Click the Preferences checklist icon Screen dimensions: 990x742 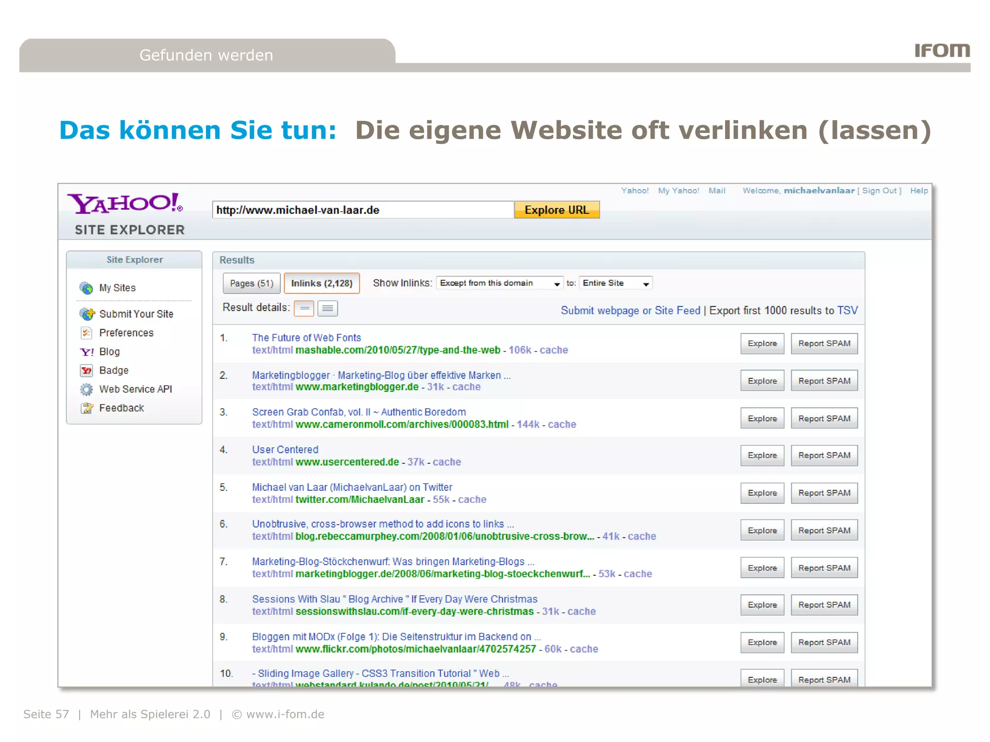pyautogui.click(x=87, y=333)
